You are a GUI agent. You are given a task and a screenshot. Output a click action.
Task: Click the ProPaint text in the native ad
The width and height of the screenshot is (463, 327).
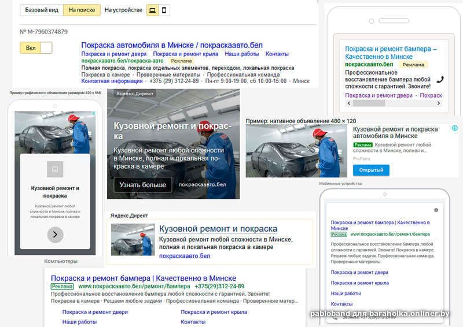361,159
